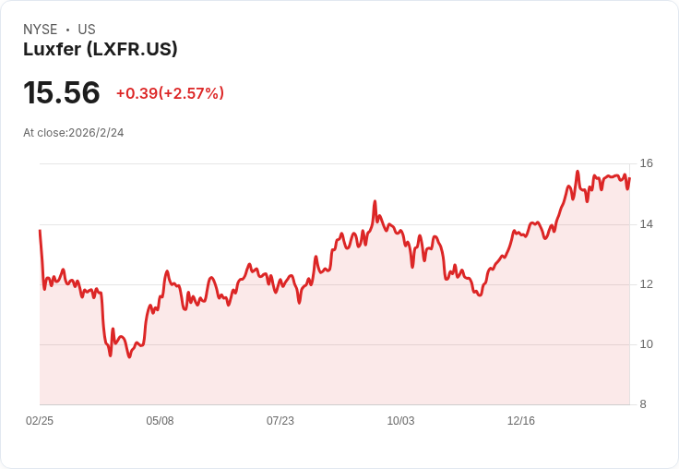Click the 14 price axis label

pos(646,224)
